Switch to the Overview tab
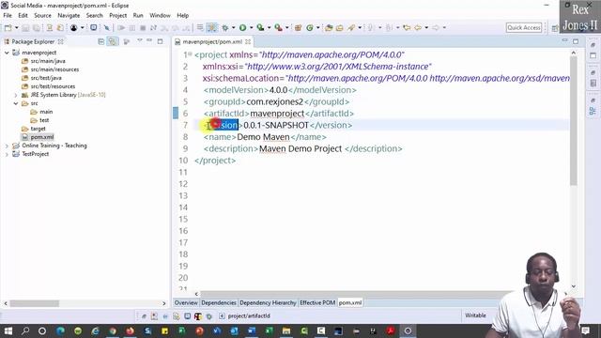This screenshot has height=338, width=601. pyautogui.click(x=186, y=302)
